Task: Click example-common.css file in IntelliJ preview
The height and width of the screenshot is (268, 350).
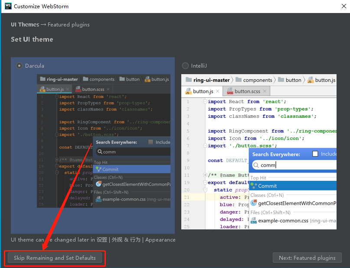Action: [x=283, y=221]
